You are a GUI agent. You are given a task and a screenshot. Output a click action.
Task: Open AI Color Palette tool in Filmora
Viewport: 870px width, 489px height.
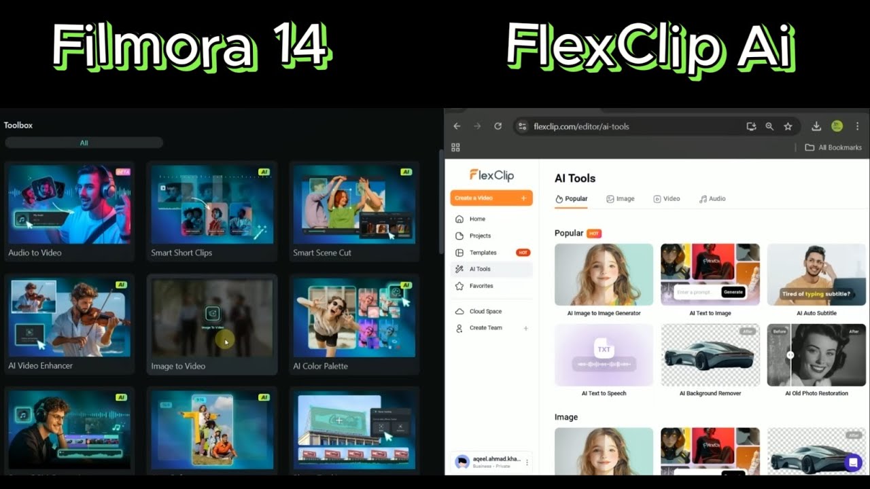coord(353,325)
